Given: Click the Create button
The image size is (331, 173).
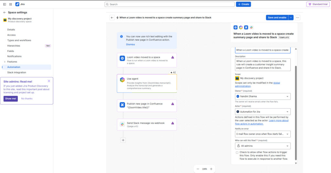Looking at the screenshot, I should coord(243,4).
